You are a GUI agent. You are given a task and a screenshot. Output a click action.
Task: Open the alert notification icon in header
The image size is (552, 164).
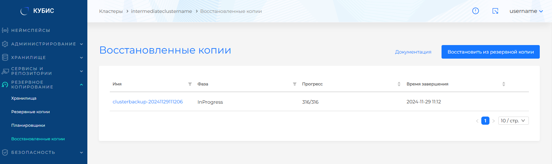pos(476,11)
